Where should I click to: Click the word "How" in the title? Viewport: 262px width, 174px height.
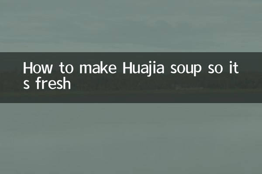pyautogui.click(x=38, y=68)
